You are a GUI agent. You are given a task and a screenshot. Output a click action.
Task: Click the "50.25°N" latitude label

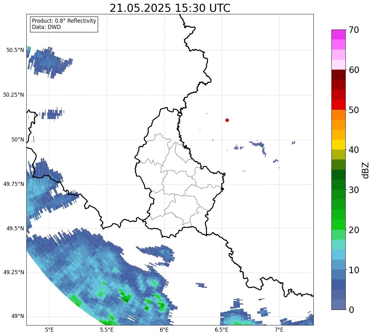pyautogui.click(x=13, y=95)
